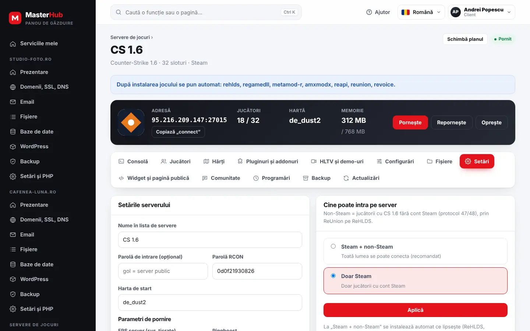Click the Setări și PHP gear icon under cafenea-luna.ro

[13, 309]
